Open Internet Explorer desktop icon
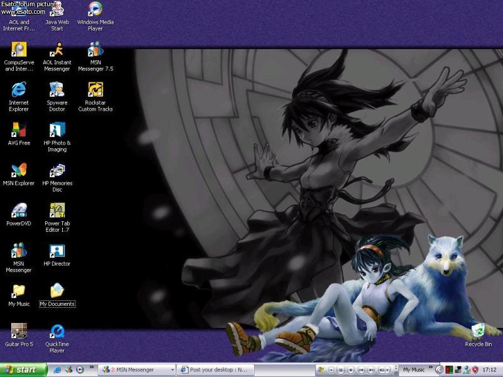This screenshot has width=503, height=377. click(x=19, y=97)
